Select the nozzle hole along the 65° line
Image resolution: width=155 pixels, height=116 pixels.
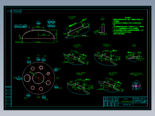pos(48,73)
